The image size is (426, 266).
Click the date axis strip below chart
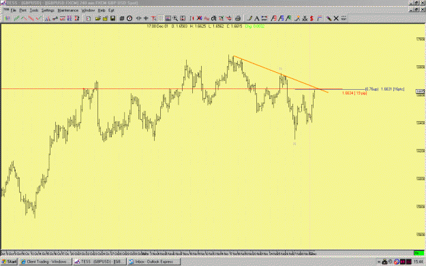click(207, 254)
